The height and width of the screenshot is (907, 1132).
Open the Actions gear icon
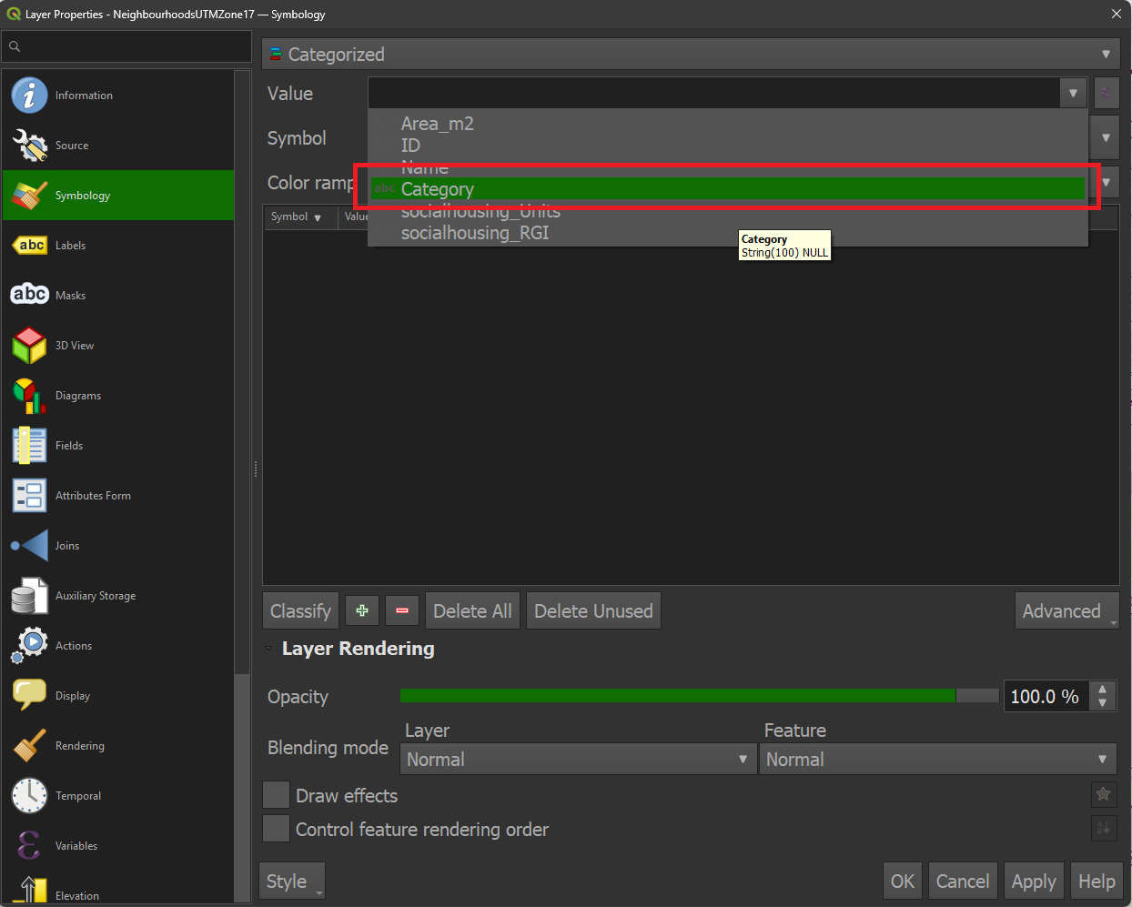pos(29,645)
